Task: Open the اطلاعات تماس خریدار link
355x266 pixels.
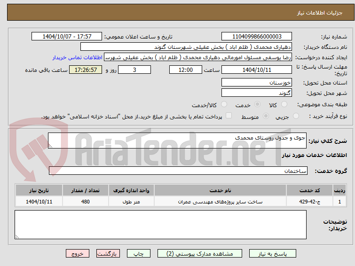Action: (78, 57)
